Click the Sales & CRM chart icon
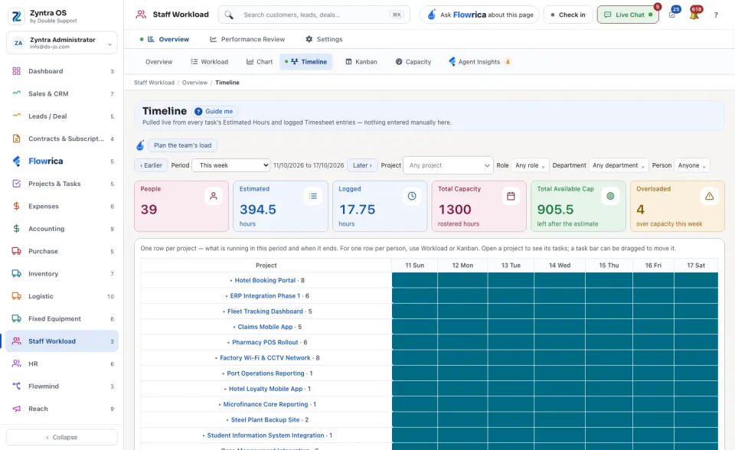The height and width of the screenshot is (450, 735). click(16, 93)
